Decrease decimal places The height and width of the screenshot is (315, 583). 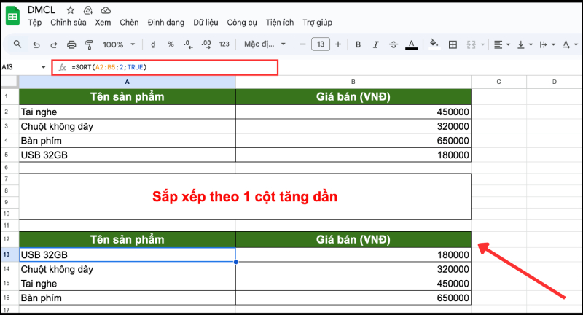tap(188, 44)
